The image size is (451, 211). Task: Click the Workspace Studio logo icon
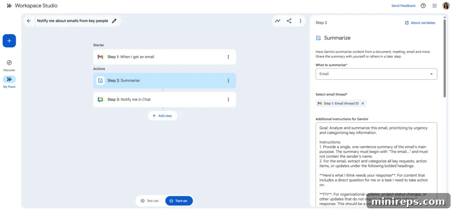click(9, 6)
